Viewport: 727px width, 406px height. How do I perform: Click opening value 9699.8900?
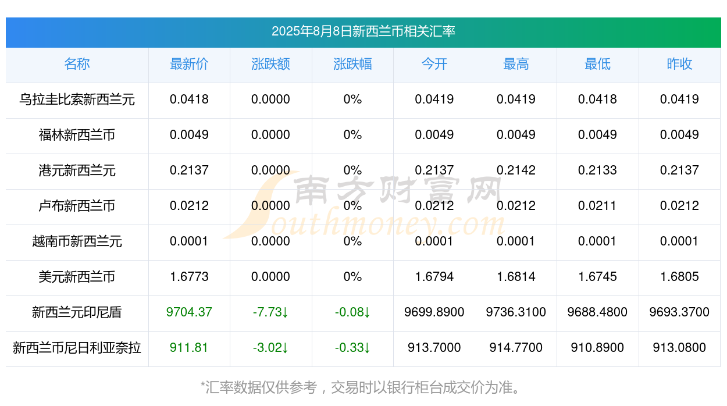click(x=434, y=312)
